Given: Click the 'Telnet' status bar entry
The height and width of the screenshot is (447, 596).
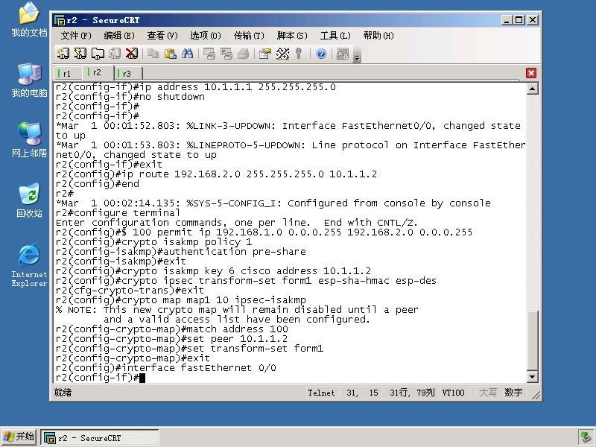Looking at the screenshot, I should 321,393.
